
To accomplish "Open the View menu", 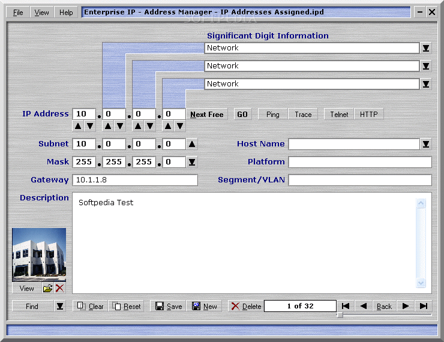I will [41, 13].
